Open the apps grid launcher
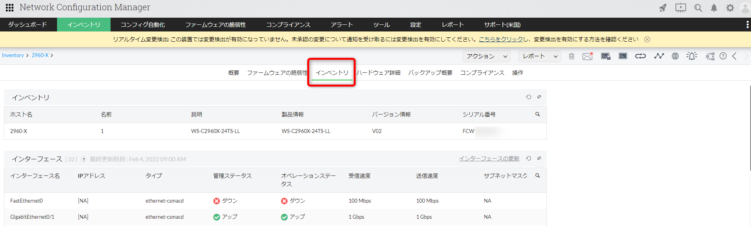This screenshot has width=751, height=227. tap(9, 7)
